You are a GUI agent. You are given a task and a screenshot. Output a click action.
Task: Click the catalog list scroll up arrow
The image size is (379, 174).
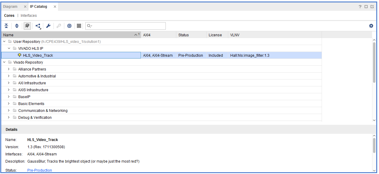point(374,40)
